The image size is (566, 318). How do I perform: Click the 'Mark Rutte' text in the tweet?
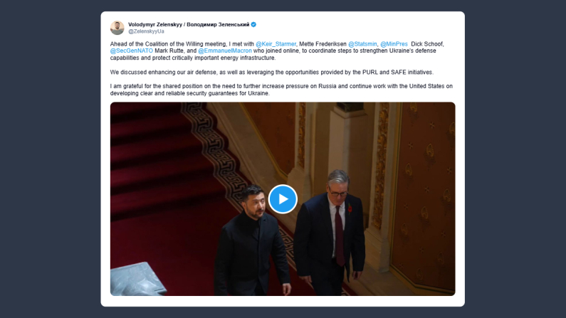(170, 51)
